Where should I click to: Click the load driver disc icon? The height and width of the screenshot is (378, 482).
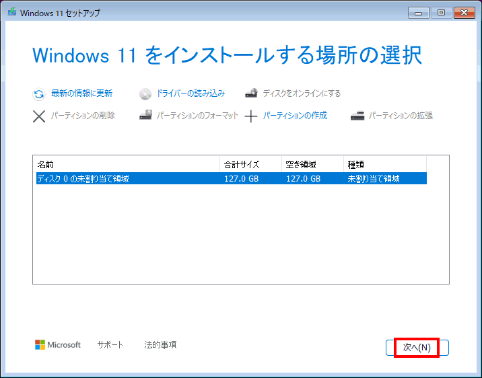145,94
